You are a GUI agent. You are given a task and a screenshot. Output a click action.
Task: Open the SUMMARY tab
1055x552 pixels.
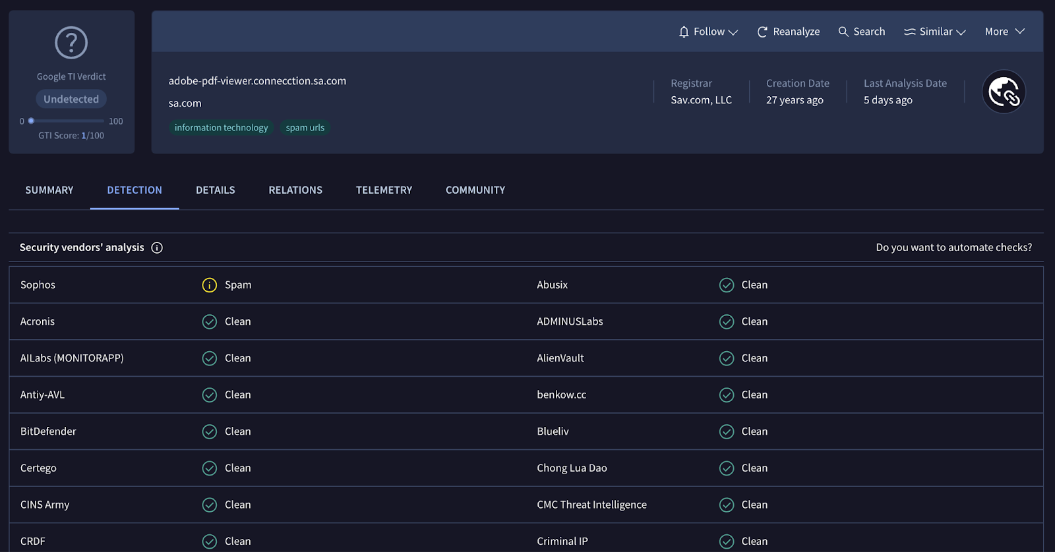49,190
